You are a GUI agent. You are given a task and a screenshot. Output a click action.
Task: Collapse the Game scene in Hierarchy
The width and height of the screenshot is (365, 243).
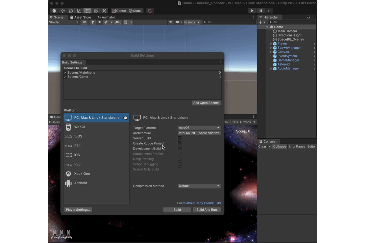(267, 27)
